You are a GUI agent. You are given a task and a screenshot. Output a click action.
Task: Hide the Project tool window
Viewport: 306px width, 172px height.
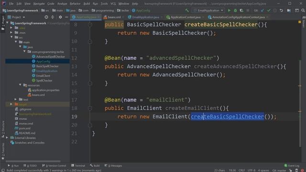click(66, 17)
